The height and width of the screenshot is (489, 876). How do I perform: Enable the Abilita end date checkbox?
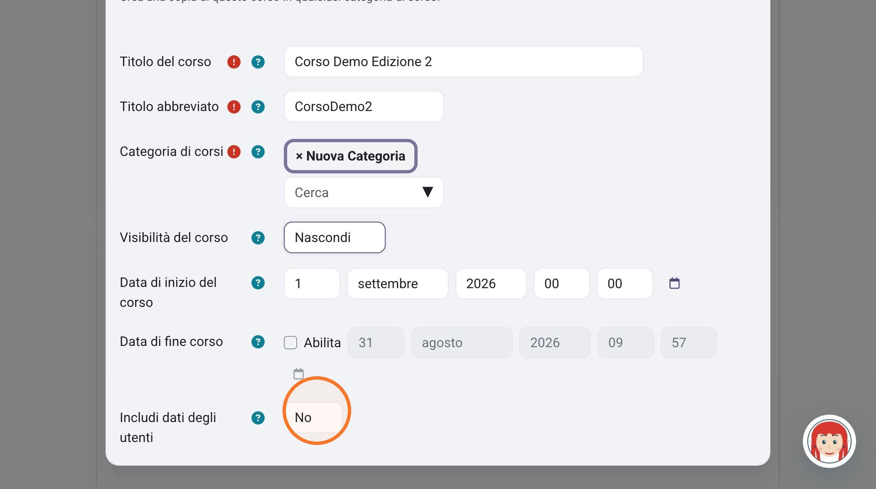(290, 343)
